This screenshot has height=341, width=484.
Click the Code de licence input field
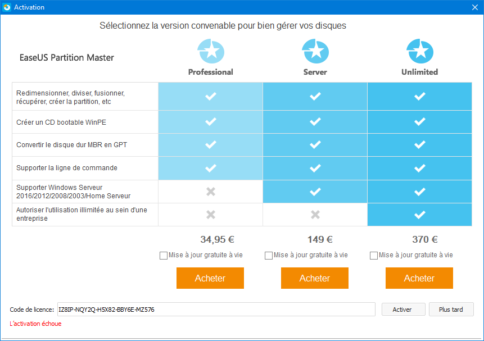coord(216,309)
